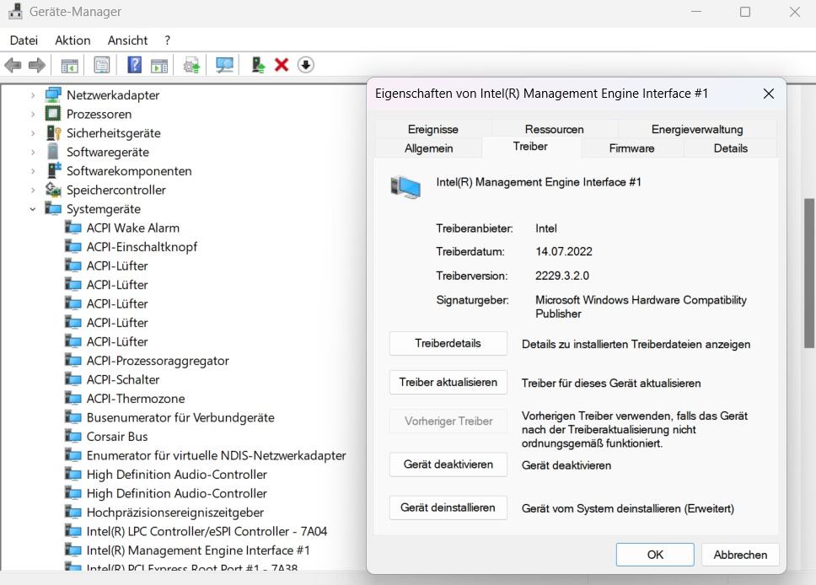Expand the Softwarekomponenten node
The width and height of the screenshot is (816, 585).
pos(33,171)
